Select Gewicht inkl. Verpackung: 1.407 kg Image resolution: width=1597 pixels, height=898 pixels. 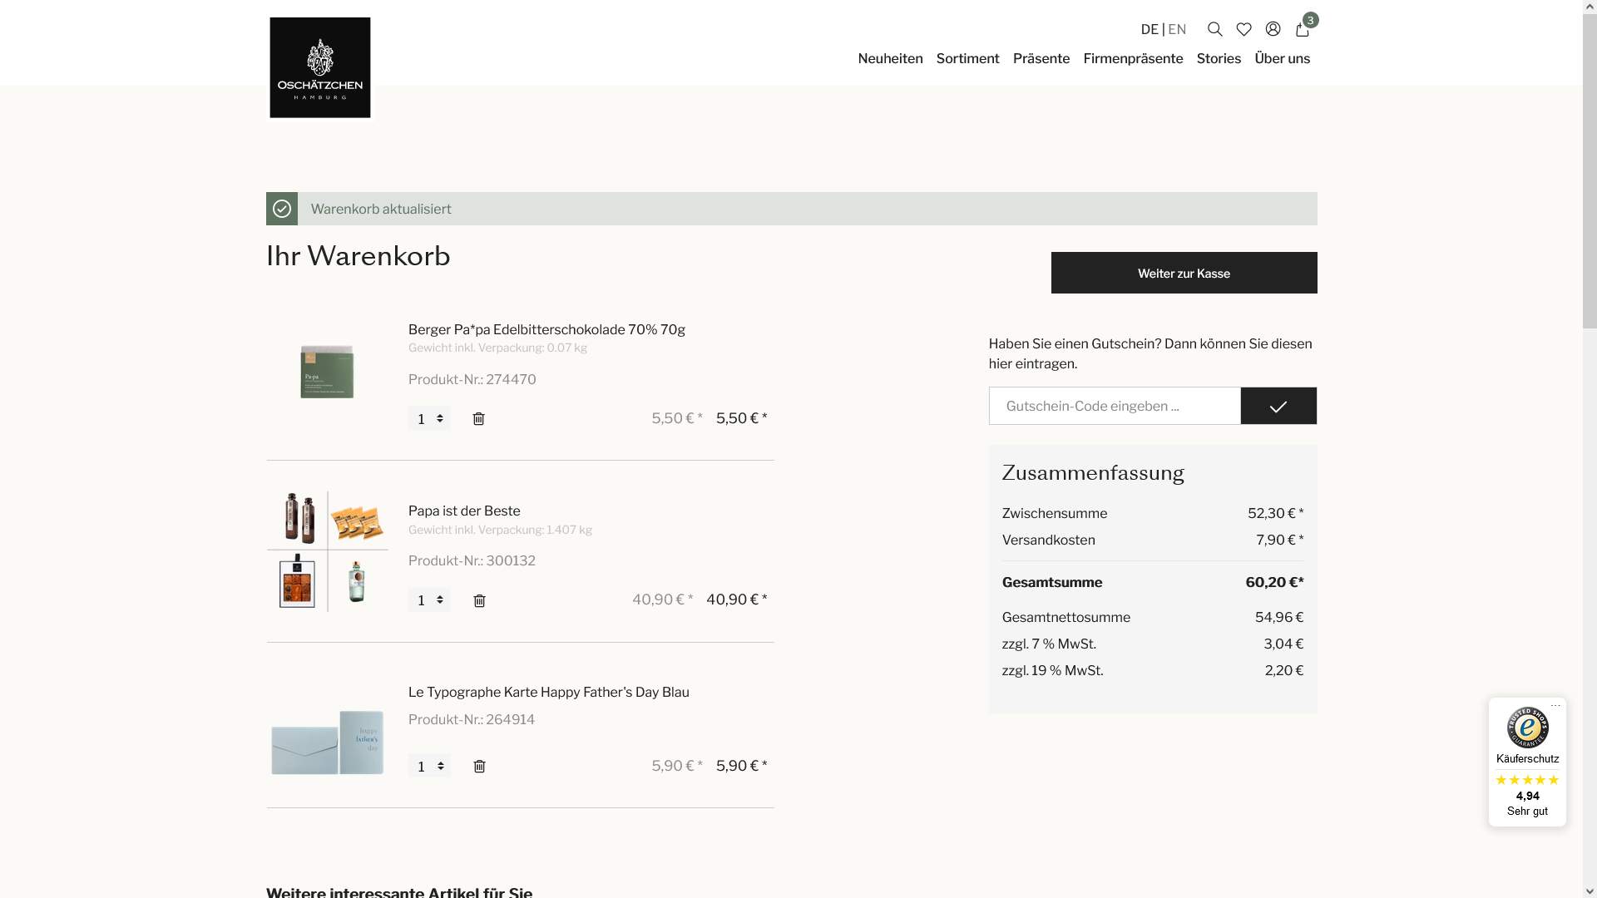(x=500, y=530)
